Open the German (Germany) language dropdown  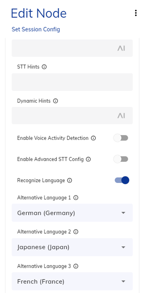(x=72, y=213)
